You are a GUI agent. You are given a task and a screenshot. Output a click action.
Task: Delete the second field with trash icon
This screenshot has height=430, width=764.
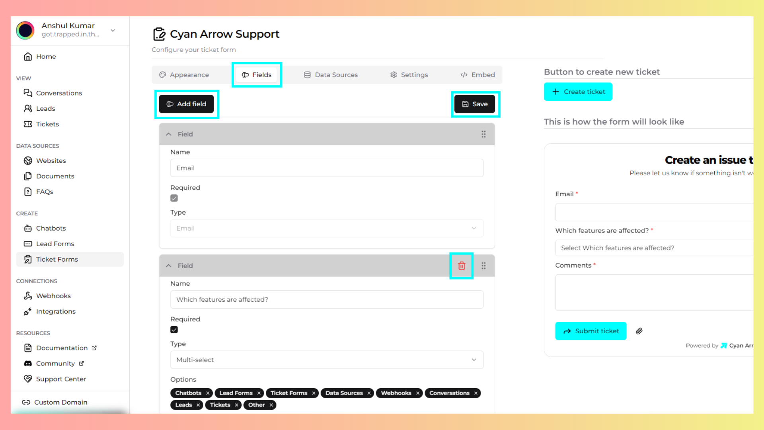[x=461, y=266]
